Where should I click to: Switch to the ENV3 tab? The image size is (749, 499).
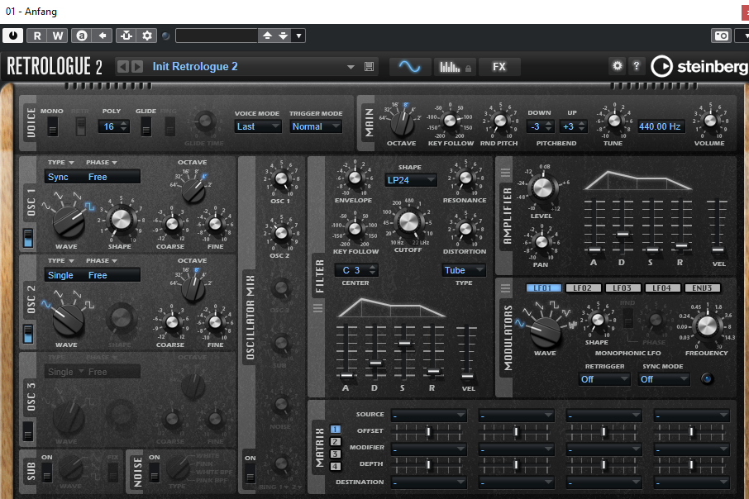702,288
